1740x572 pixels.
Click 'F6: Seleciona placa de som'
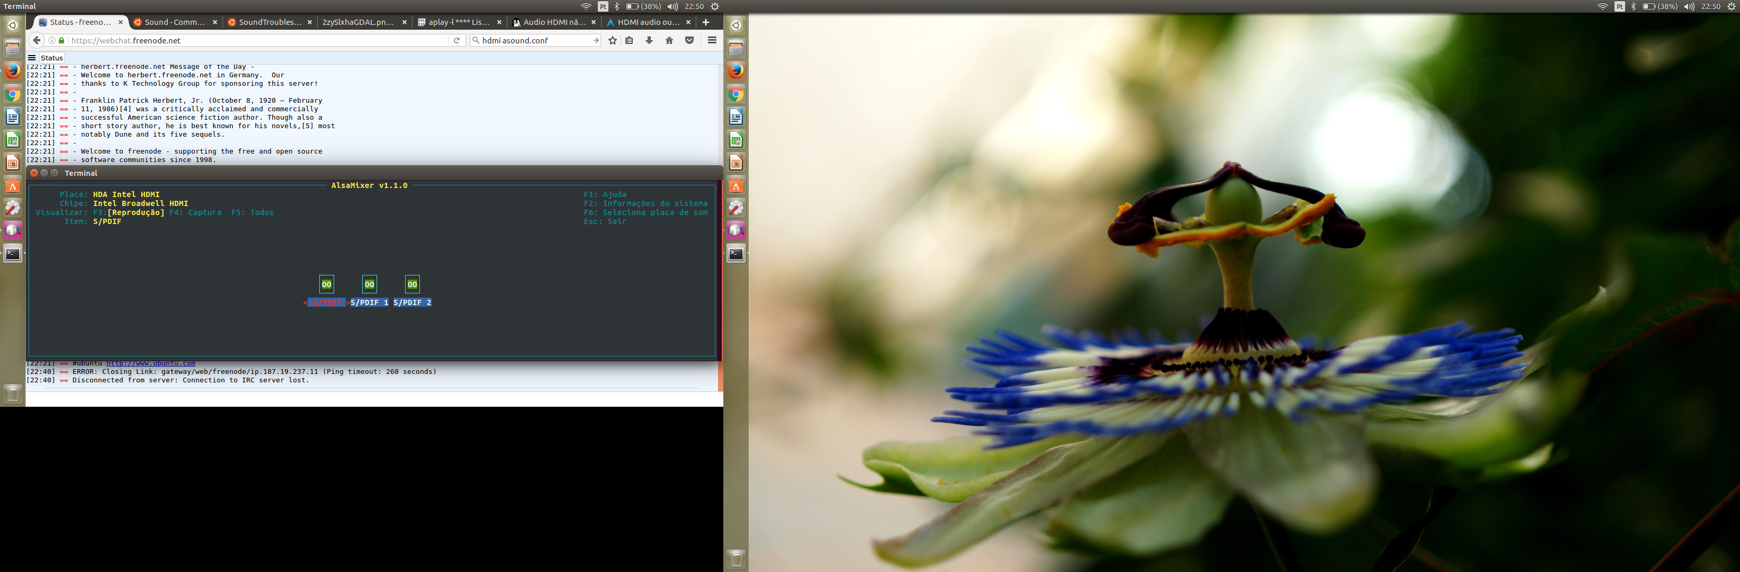(x=645, y=213)
